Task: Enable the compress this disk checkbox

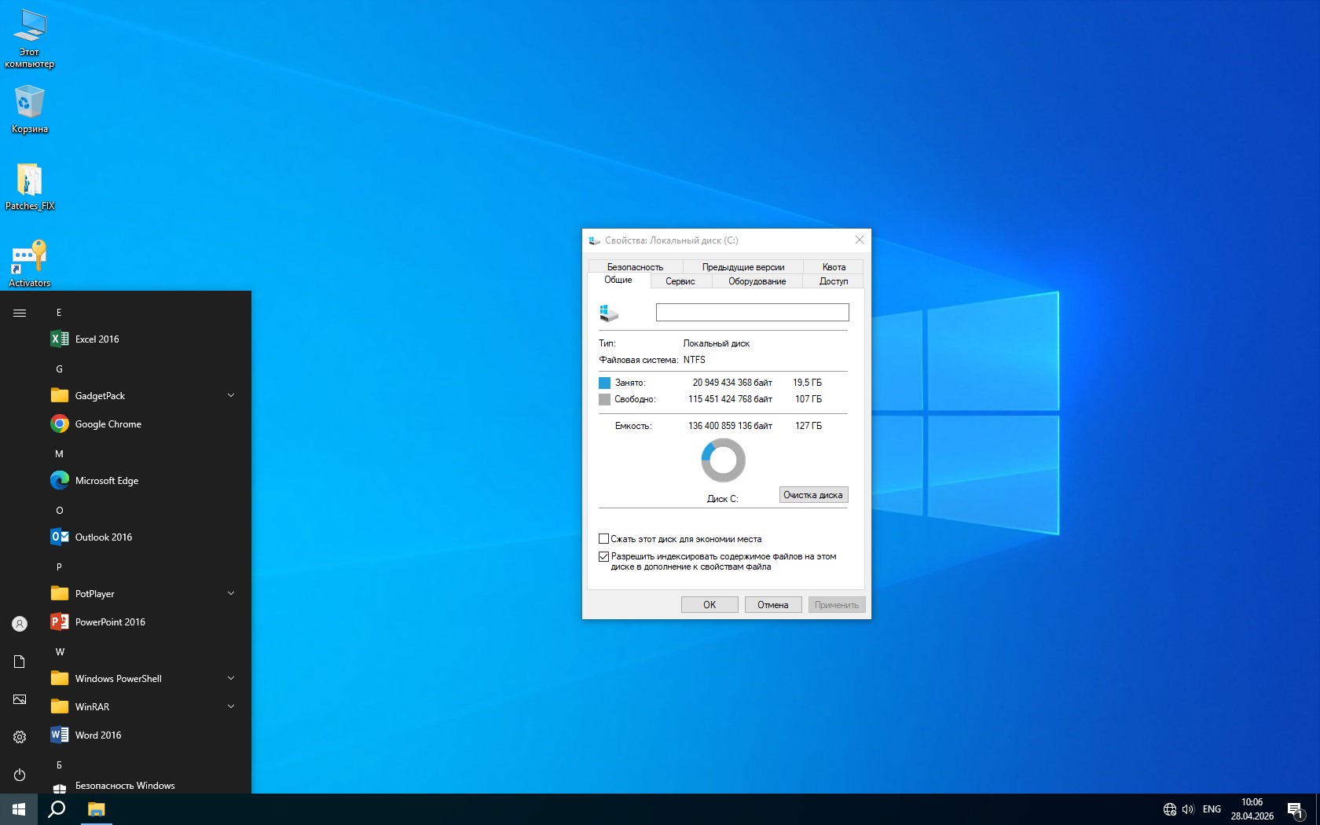Action: (604, 539)
